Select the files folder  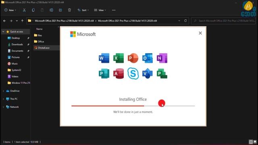[x=40, y=35]
